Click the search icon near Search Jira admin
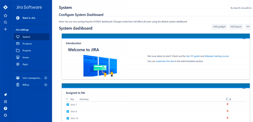The image size is (253, 122). pos(232,8)
